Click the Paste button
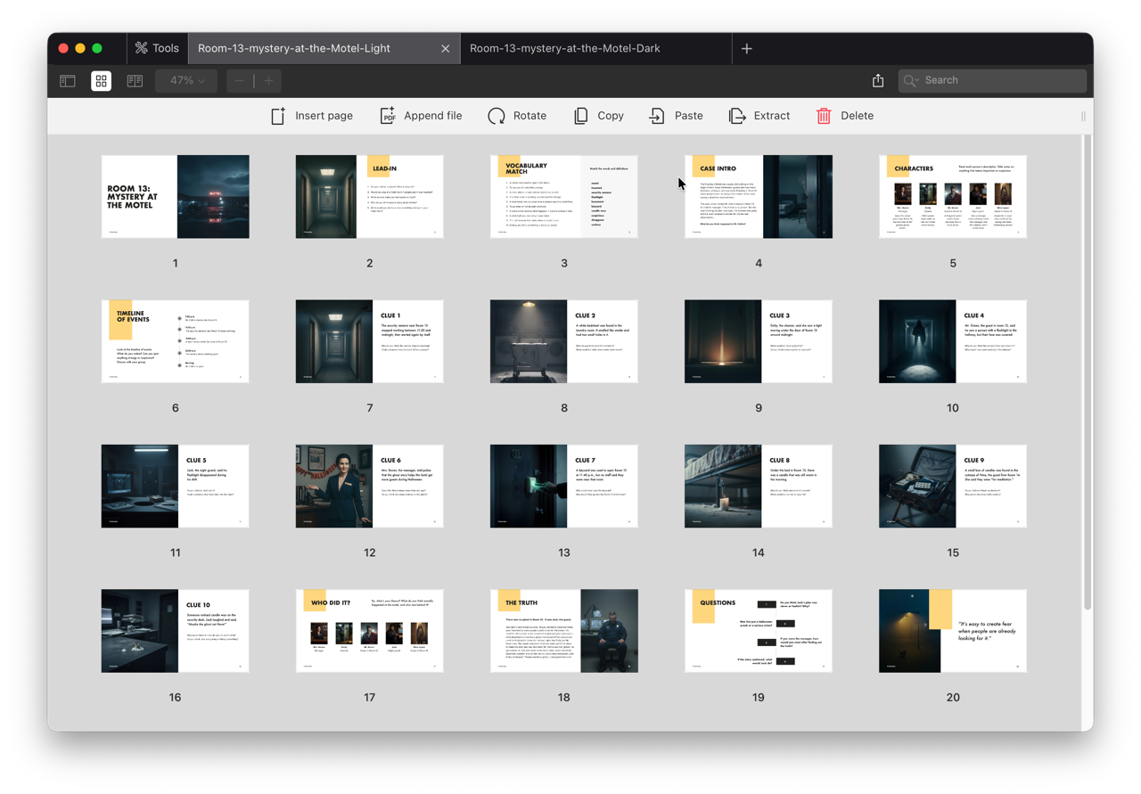1141x794 pixels. click(x=677, y=116)
